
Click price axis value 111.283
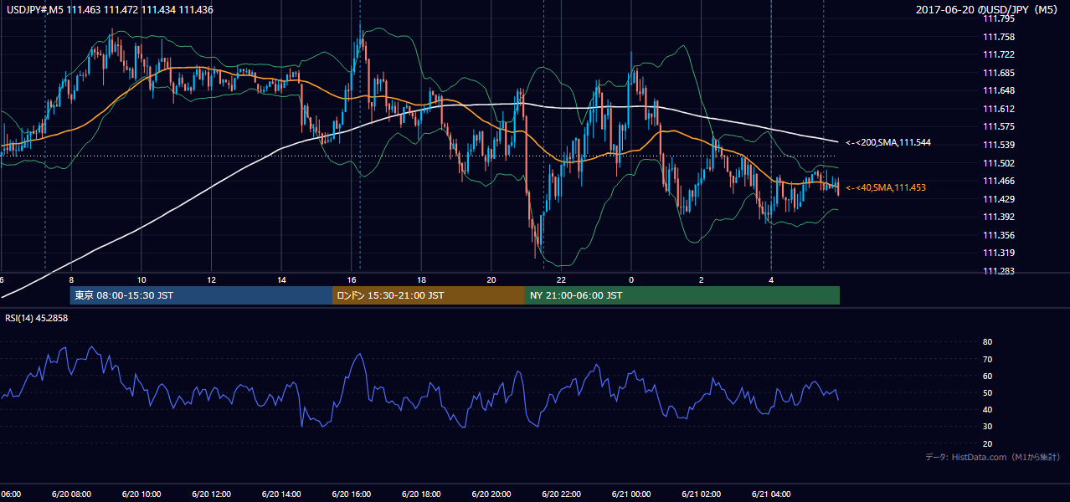point(998,271)
